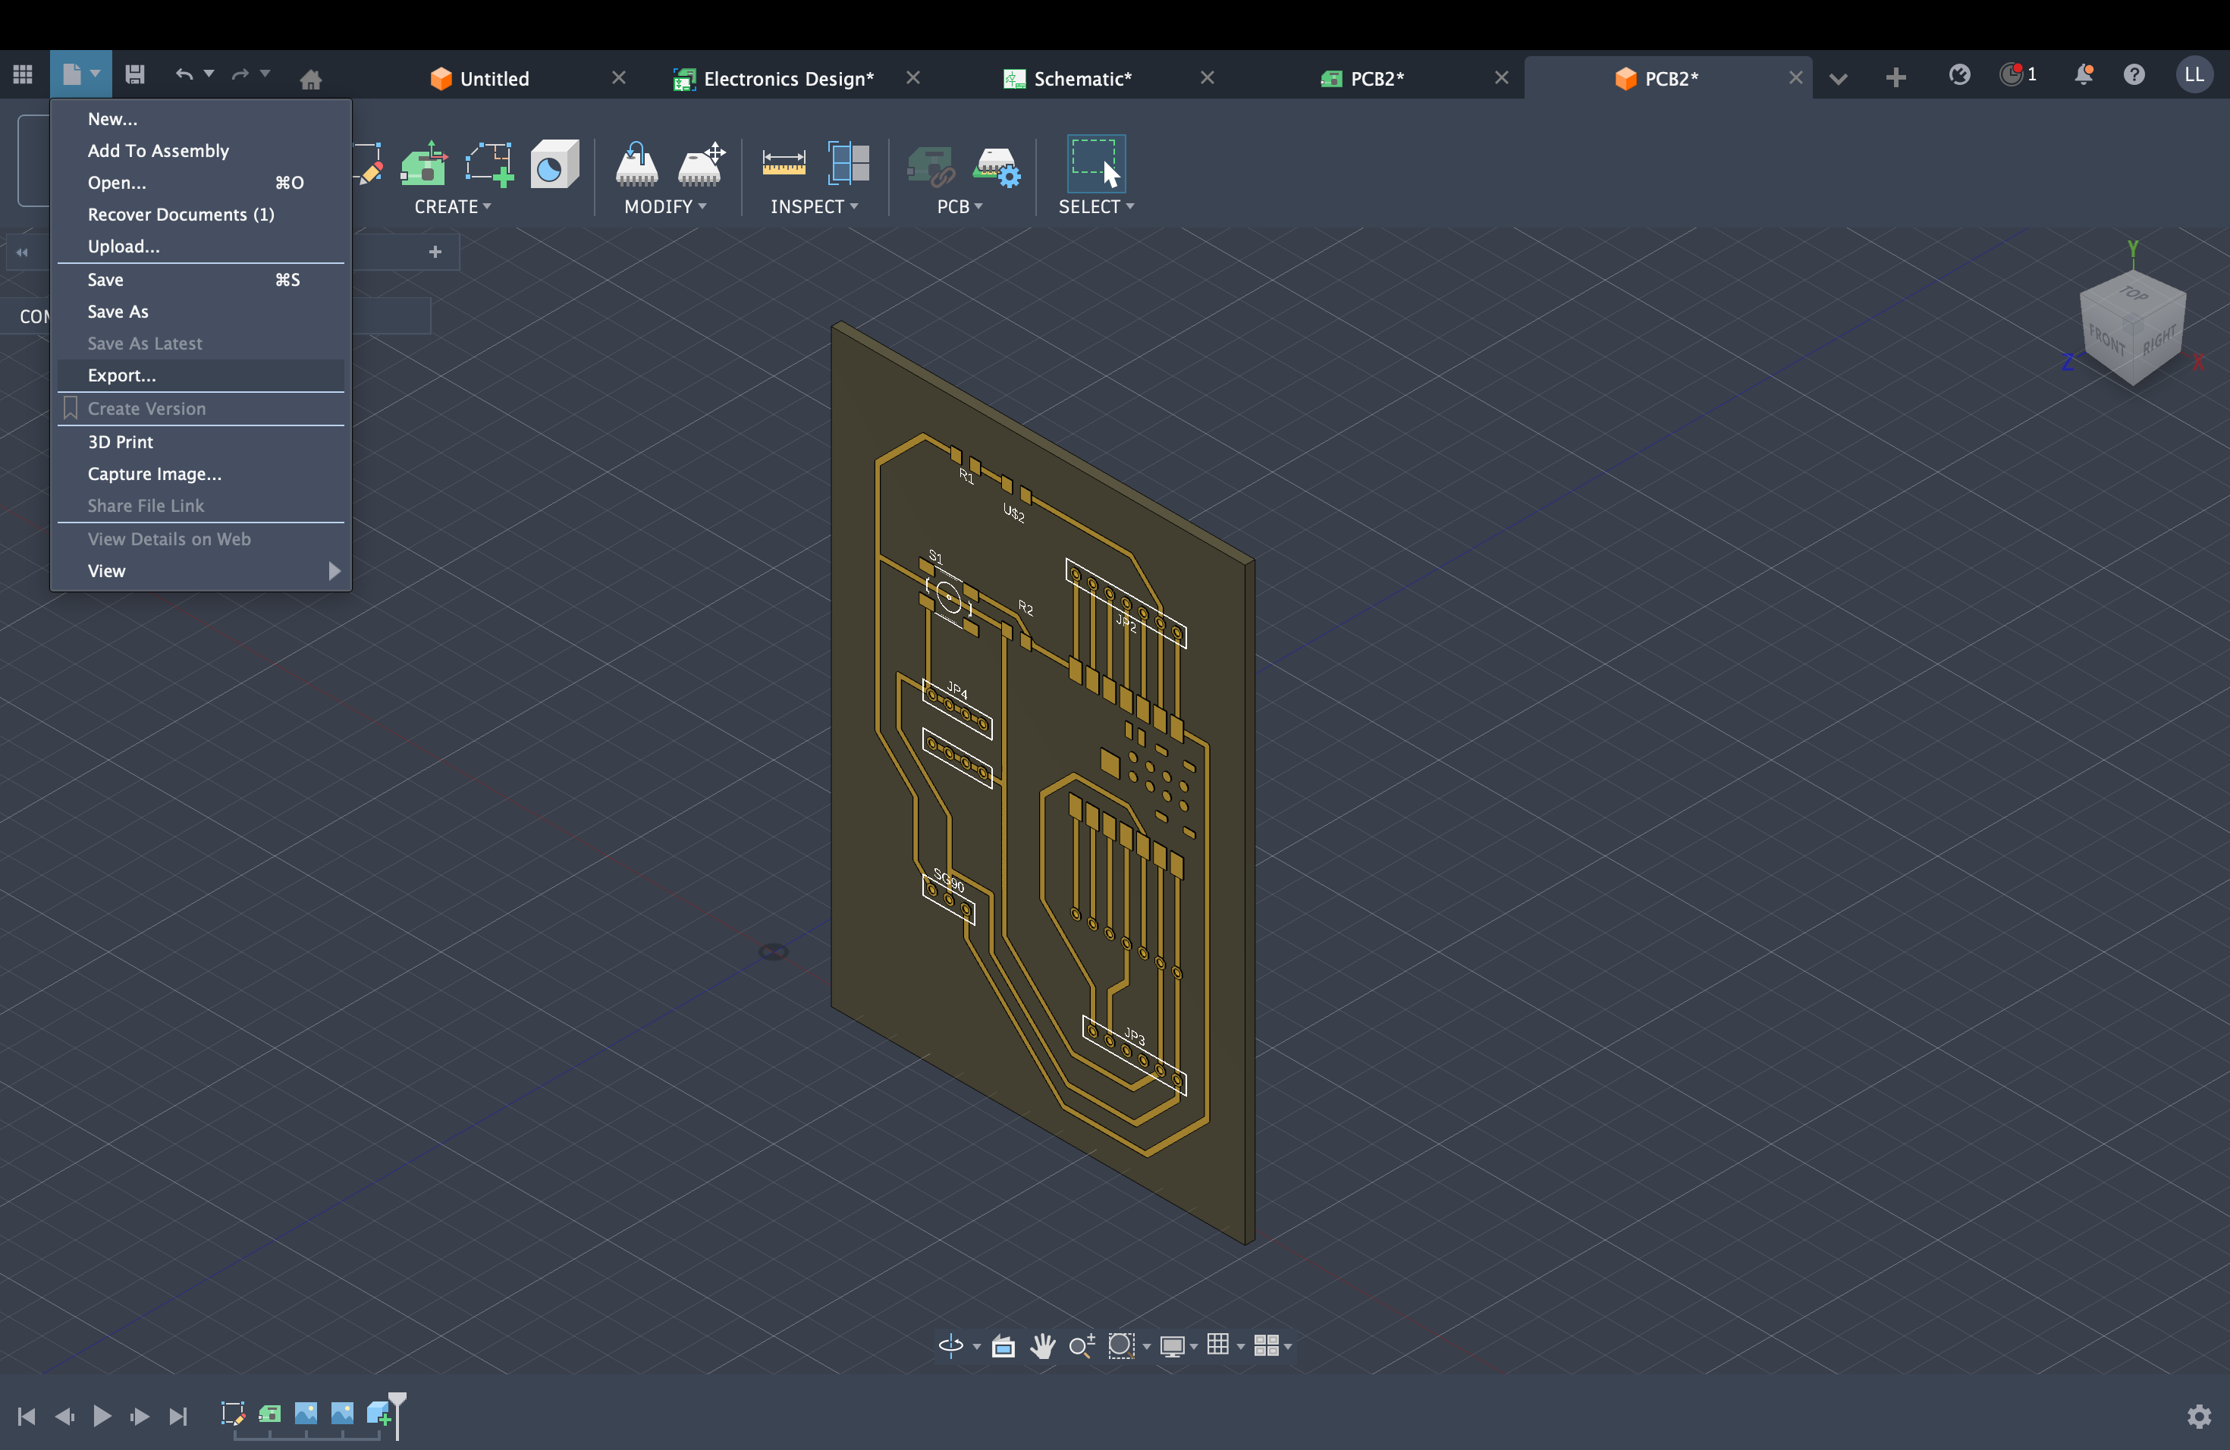Expand the Viewports dropdown

pyautogui.click(x=1269, y=1346)
